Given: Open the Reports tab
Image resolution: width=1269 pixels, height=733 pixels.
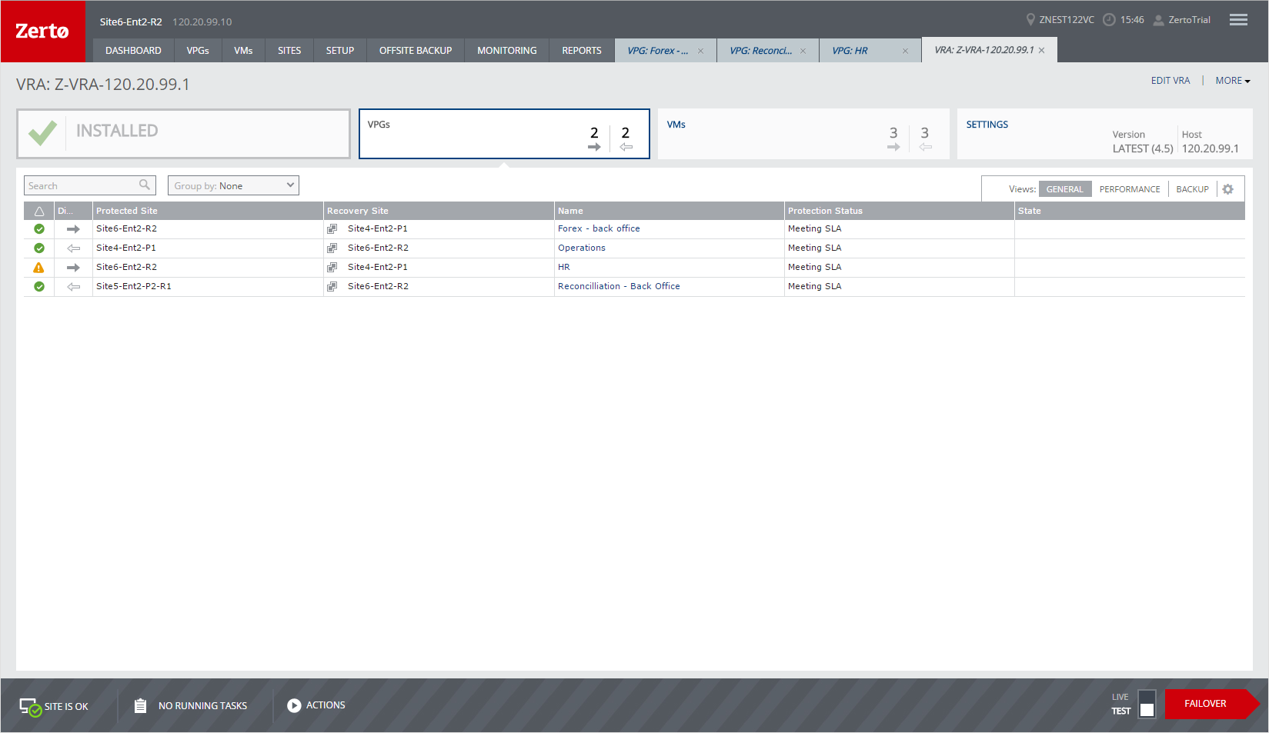Looking at the screenshot, I should [x=581, y=51].
